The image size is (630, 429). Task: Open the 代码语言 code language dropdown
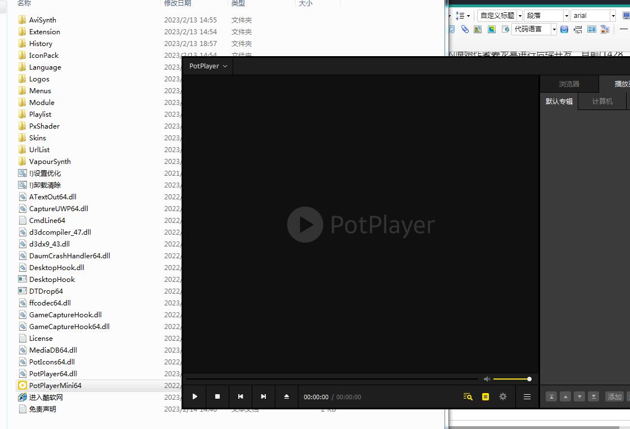point(534,29)
